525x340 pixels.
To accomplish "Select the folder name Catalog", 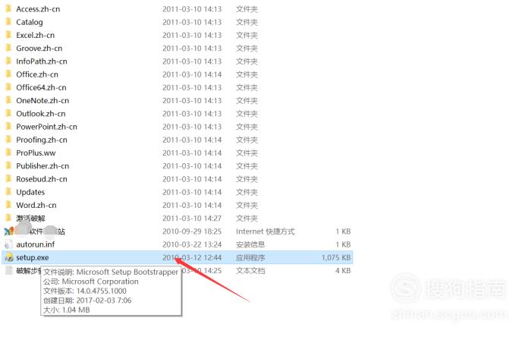I will [30, 22].
